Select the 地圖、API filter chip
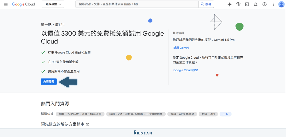 click(x=208, y=114)
